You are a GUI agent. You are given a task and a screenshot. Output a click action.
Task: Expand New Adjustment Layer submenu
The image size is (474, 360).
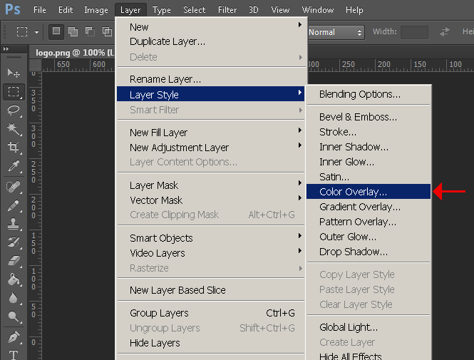pyautogui.click(x=211, y=147)
